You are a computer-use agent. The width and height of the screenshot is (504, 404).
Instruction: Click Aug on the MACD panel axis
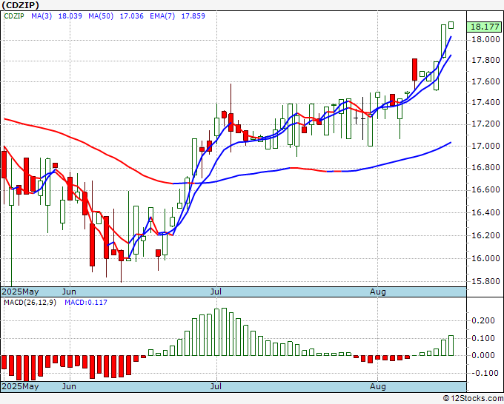point(378,386)
